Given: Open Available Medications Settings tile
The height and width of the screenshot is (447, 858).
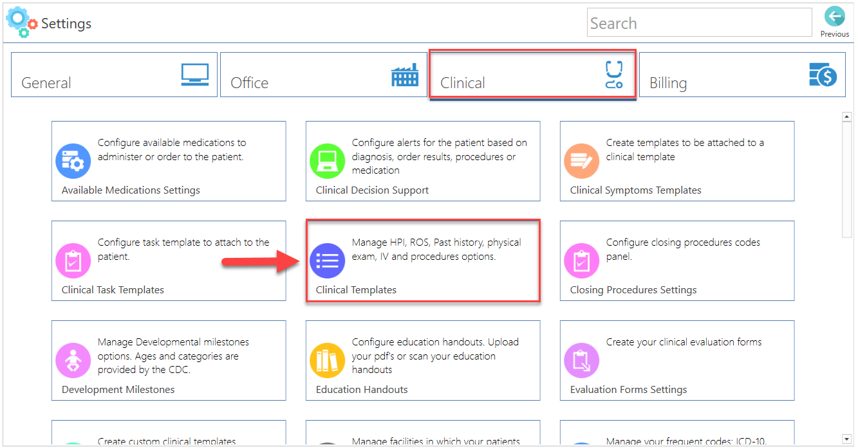Looking at the screenshot, I should point(169,161).
